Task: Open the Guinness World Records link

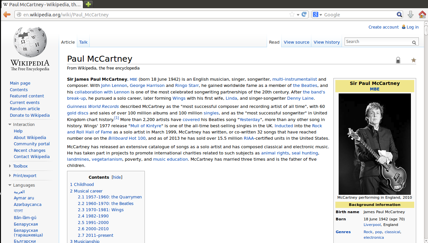Action: [x=93, y=107]
